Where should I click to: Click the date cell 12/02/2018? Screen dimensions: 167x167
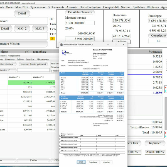[20, 97]
